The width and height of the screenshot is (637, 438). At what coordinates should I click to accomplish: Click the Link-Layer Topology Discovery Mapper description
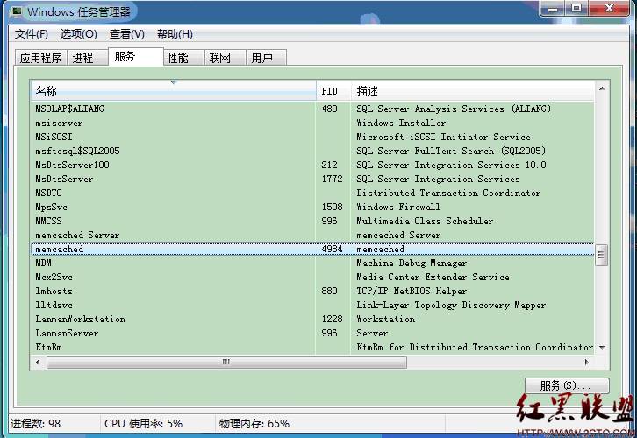(451, 305)
